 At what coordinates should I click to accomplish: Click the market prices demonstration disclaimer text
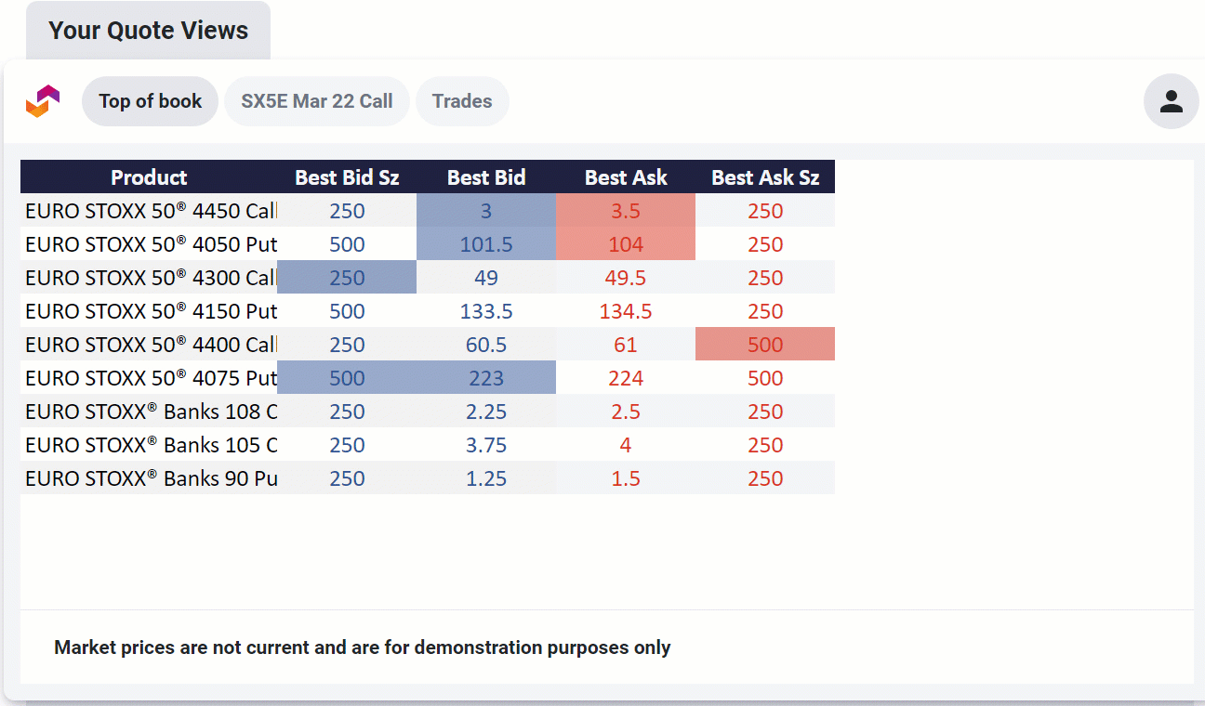(x=363, y=647)
